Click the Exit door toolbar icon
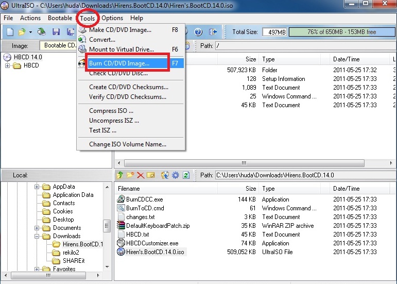397x284 pixels. (213, 32)
